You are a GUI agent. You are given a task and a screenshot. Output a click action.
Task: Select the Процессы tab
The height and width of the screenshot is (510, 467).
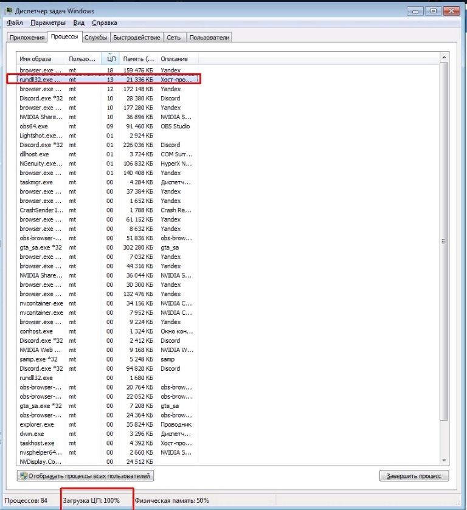tap(64, 36)
